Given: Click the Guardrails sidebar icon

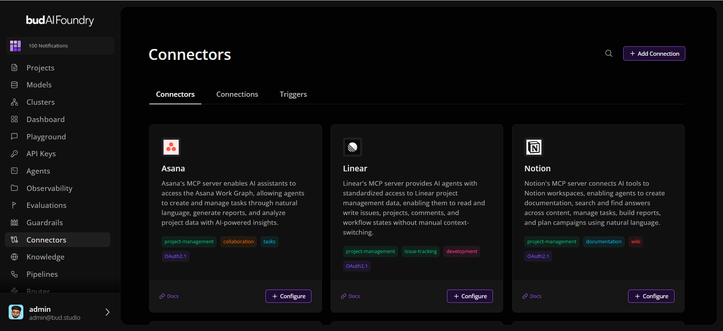Looking at the screenshot, I should coord(14,223).
